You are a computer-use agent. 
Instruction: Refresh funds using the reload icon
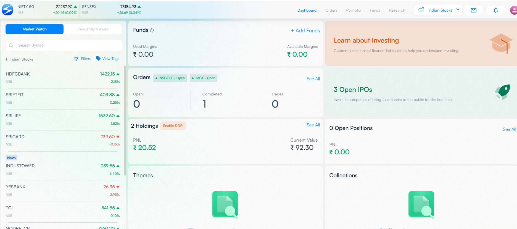[x=152, y=30]
